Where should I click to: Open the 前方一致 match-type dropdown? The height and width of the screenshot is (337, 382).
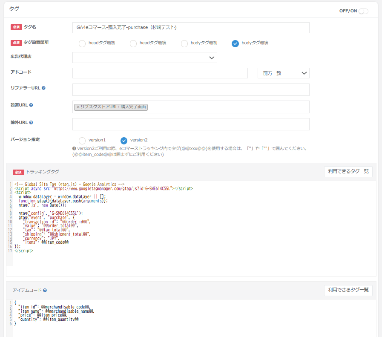284,73
